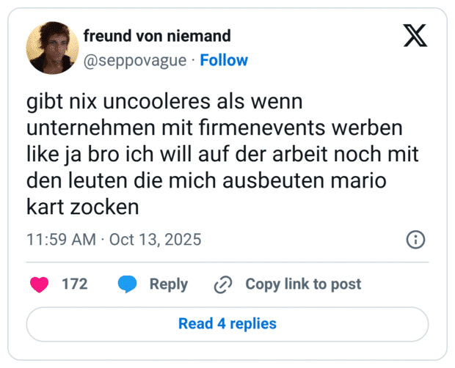Click the X logo icon
The height and width of the screenshot is (368, 455).
tap(415, 36)
